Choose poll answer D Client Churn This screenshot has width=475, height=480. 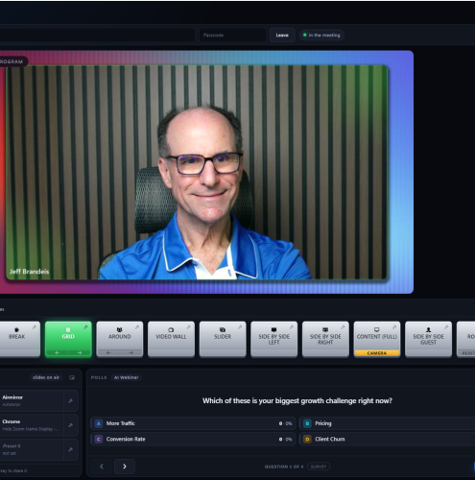pyautogui.click(x=388, y=439)
